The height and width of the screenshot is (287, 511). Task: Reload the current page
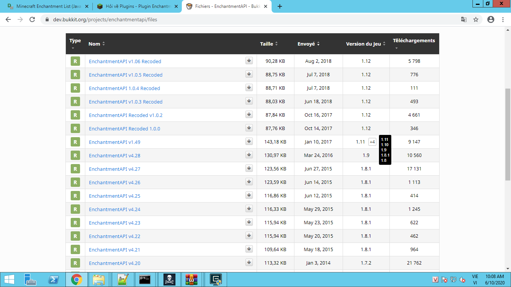(32, 19)
